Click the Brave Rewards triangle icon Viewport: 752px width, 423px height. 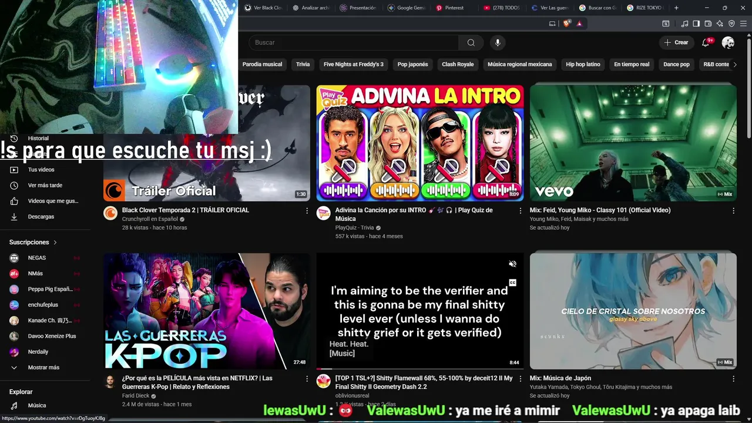pyautogui.click(x=579, y=23)
